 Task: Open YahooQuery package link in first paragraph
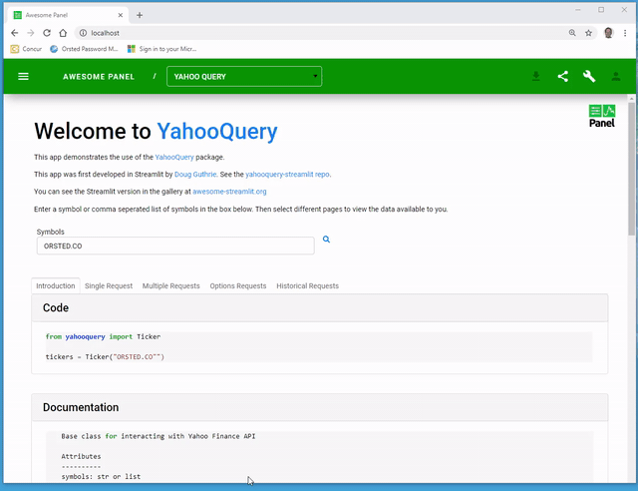coord(174,157)
